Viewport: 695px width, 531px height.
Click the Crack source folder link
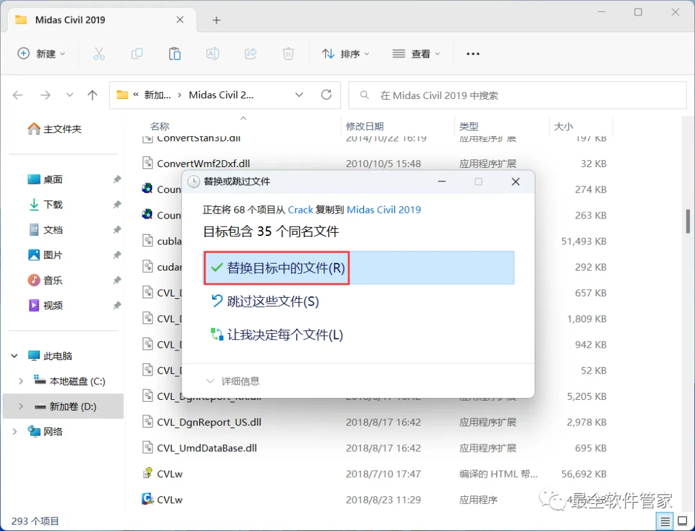[x=301, y=210]
